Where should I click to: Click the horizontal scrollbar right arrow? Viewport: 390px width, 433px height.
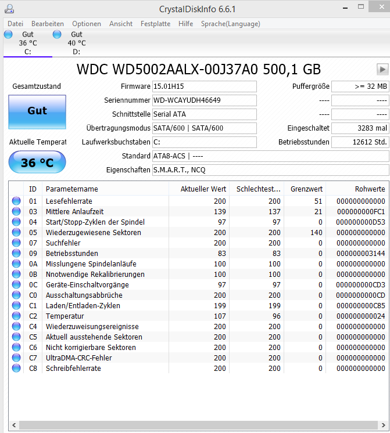pos(384,425)
